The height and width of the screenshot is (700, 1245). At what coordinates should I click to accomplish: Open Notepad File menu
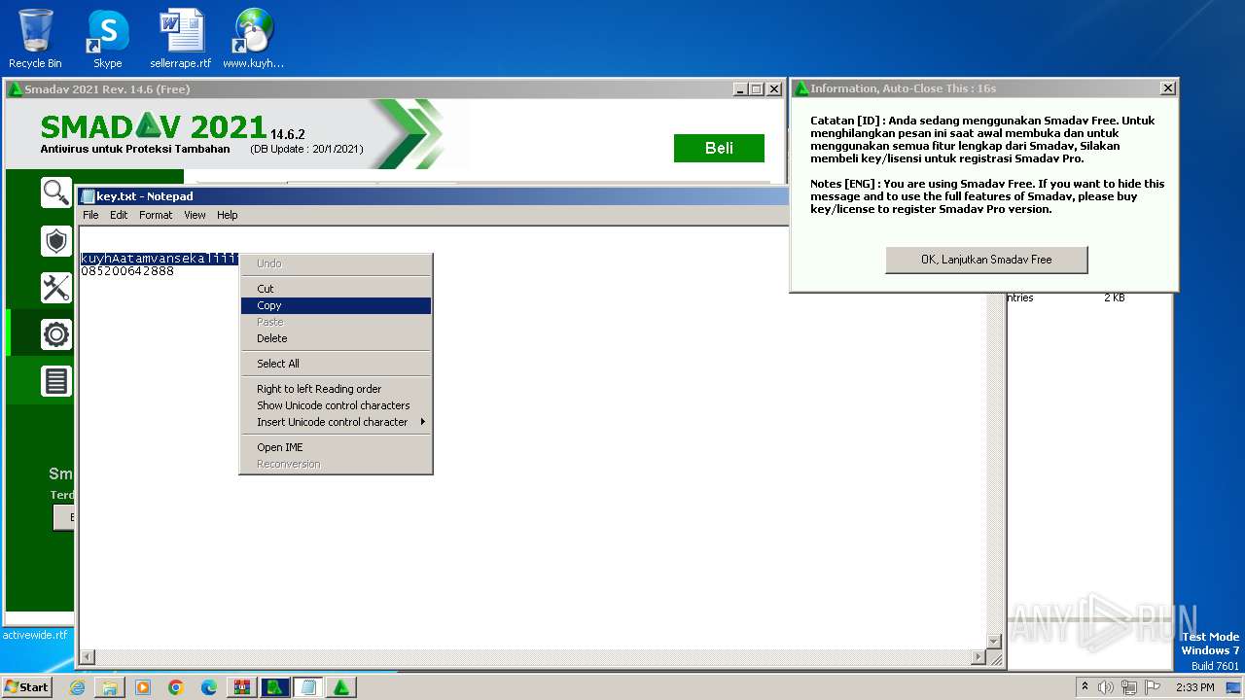point(90,215)
